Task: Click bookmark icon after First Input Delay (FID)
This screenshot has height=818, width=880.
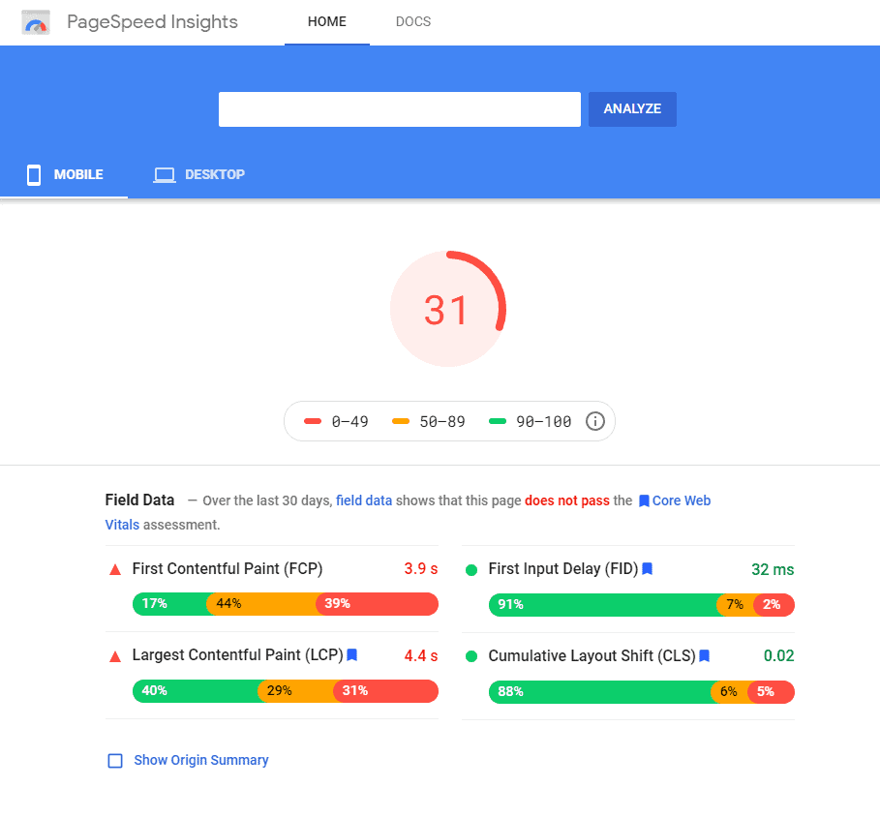Action: pos(647,569)
